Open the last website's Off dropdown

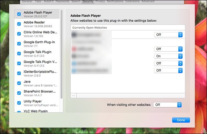pos(168,70)
